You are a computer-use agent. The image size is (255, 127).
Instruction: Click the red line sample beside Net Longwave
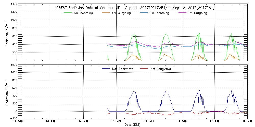point(144,69)
